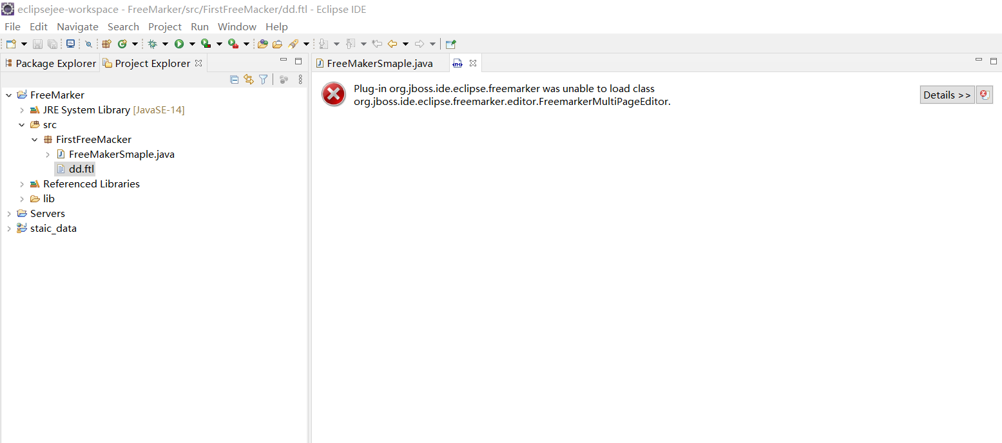
Task: Click the Run External Tools icon
Action: coord(233,44)
